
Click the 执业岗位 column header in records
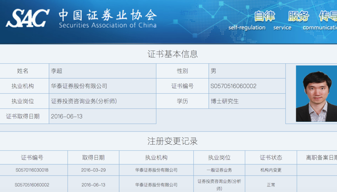[219, 158]
